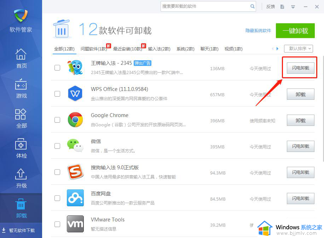This screenshot has width=324, height=238.
Task: Click the software list vertical scrollbar
Action: [x=323, y=109]
